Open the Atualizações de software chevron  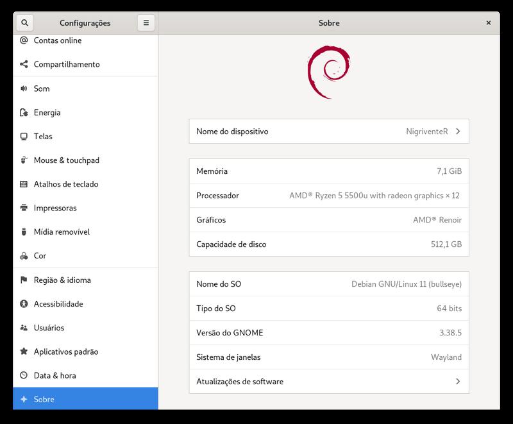[x=458, y=382]
